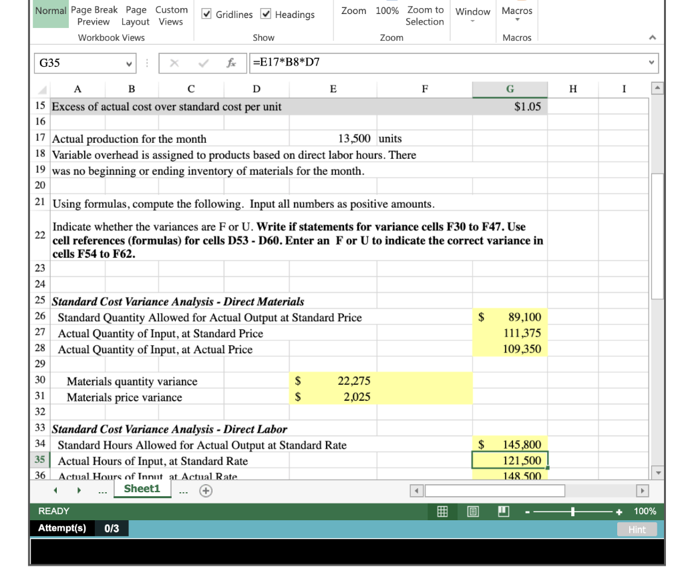
Task: Click the Insert Function fx icon
Action: 232,63
